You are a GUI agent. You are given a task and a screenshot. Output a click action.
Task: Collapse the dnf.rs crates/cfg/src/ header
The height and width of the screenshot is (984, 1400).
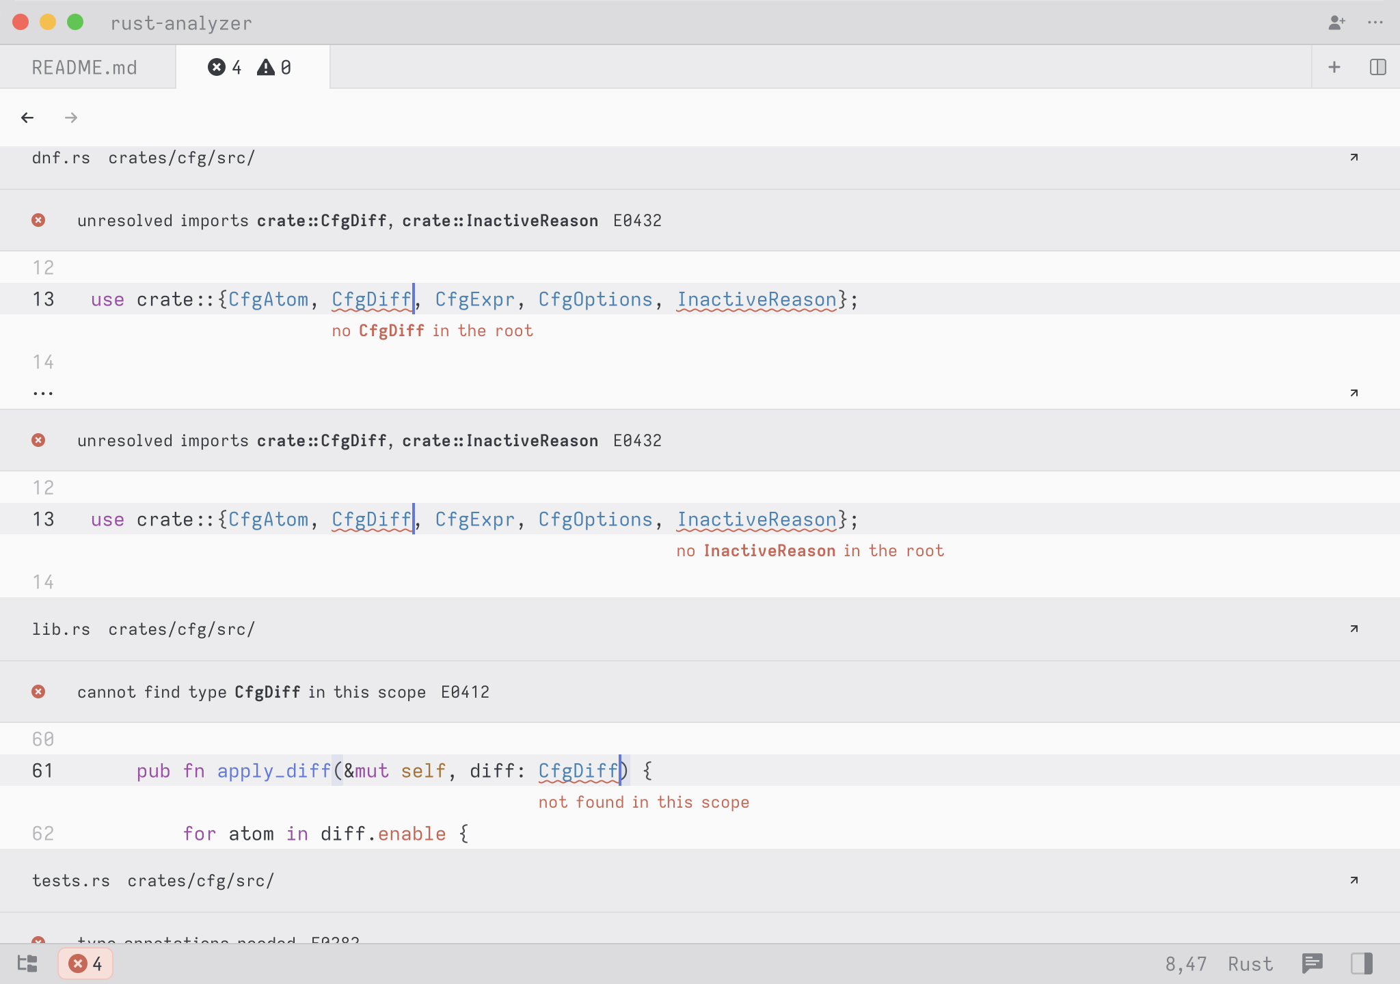(144, 158)
